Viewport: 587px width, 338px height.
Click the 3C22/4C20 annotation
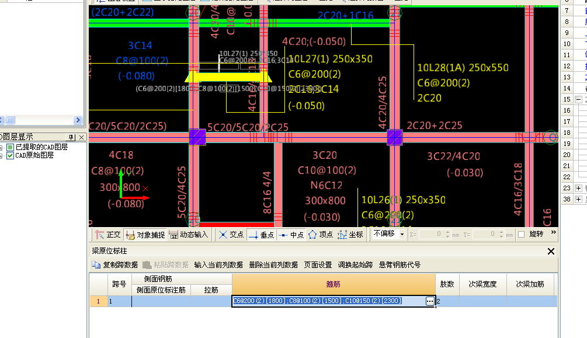pyautogui.click(x=454, y=156)
